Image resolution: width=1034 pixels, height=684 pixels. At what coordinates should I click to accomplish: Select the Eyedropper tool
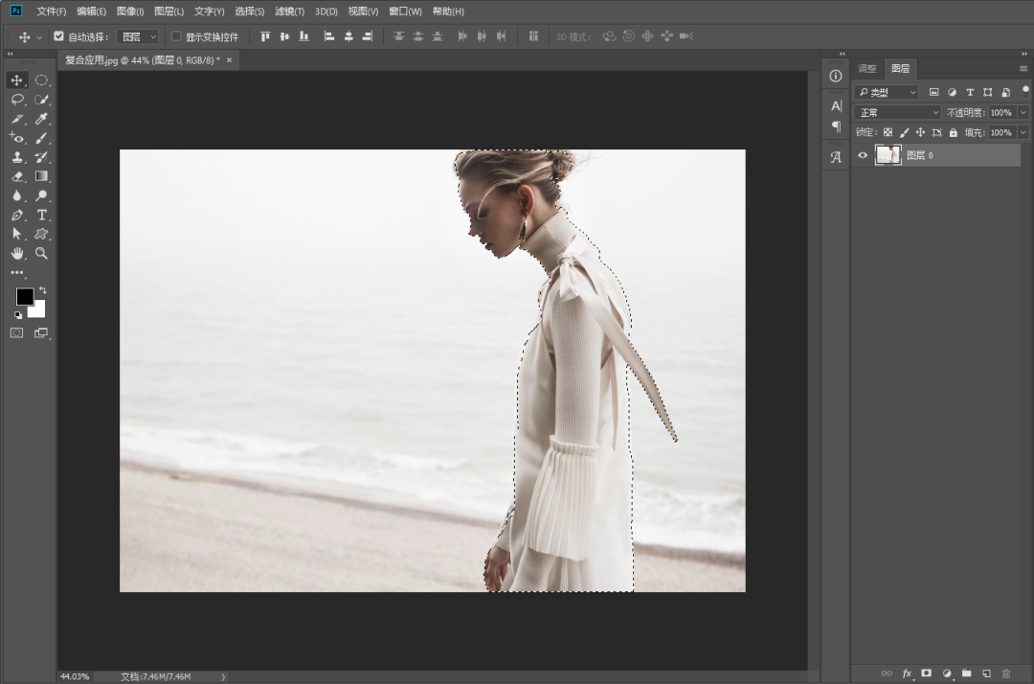[x=41, y=119]
